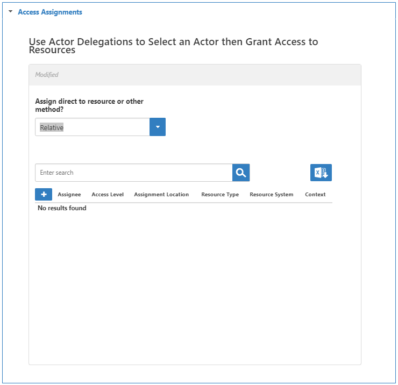This screenshot has height=385, width=398.
Task: Click the Modified label in gray bar
Action: click(47, 75)
